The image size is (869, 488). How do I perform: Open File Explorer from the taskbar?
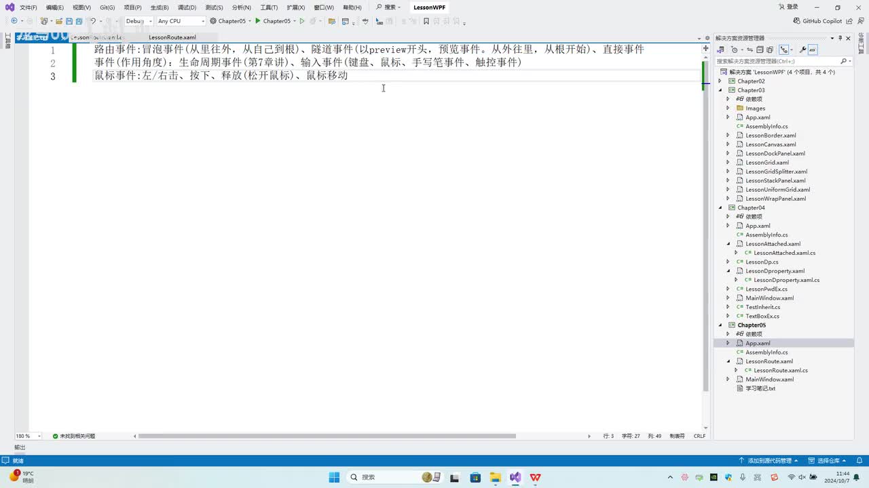(496, 477)
